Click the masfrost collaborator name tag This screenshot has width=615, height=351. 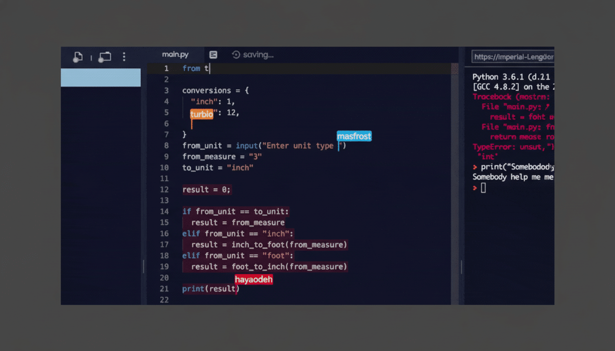[x=354, y=136]
